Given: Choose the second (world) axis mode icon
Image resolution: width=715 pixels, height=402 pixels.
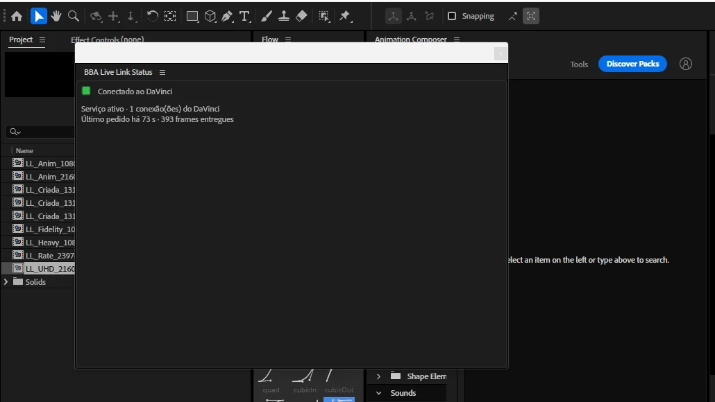Looking at the screenshot, I should 412,17.
